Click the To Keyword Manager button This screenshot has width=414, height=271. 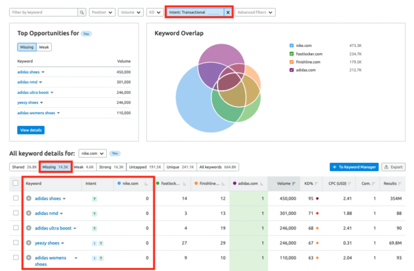point(354,167)
